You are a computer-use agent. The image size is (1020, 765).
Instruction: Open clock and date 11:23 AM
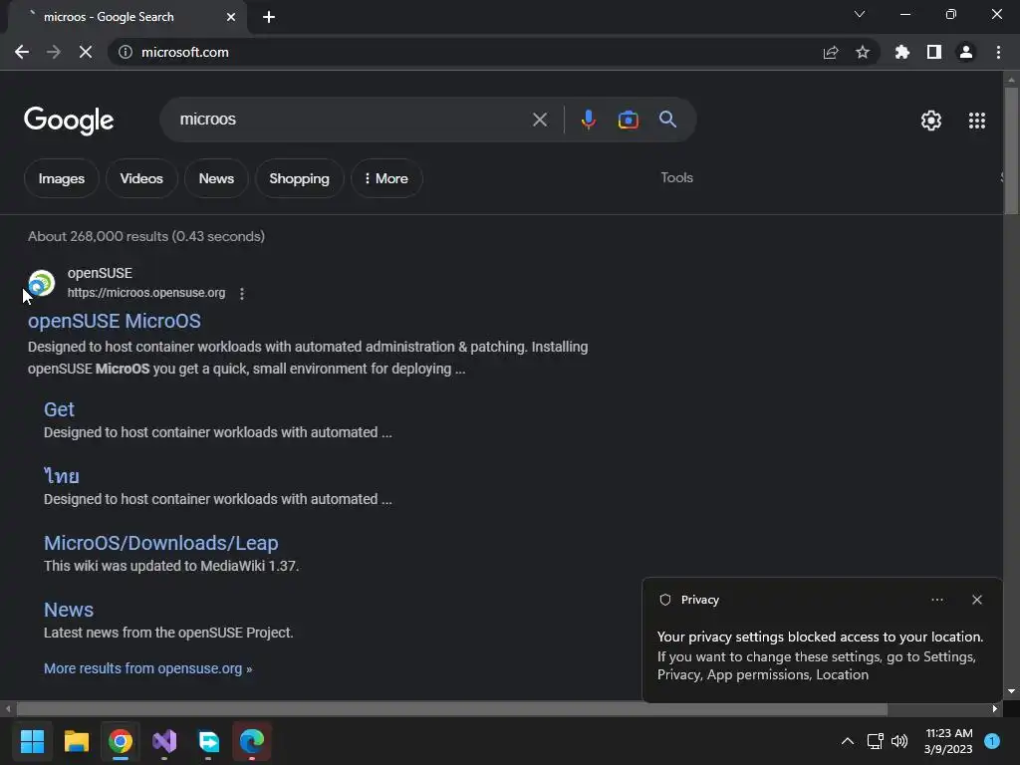click(948, 741)
